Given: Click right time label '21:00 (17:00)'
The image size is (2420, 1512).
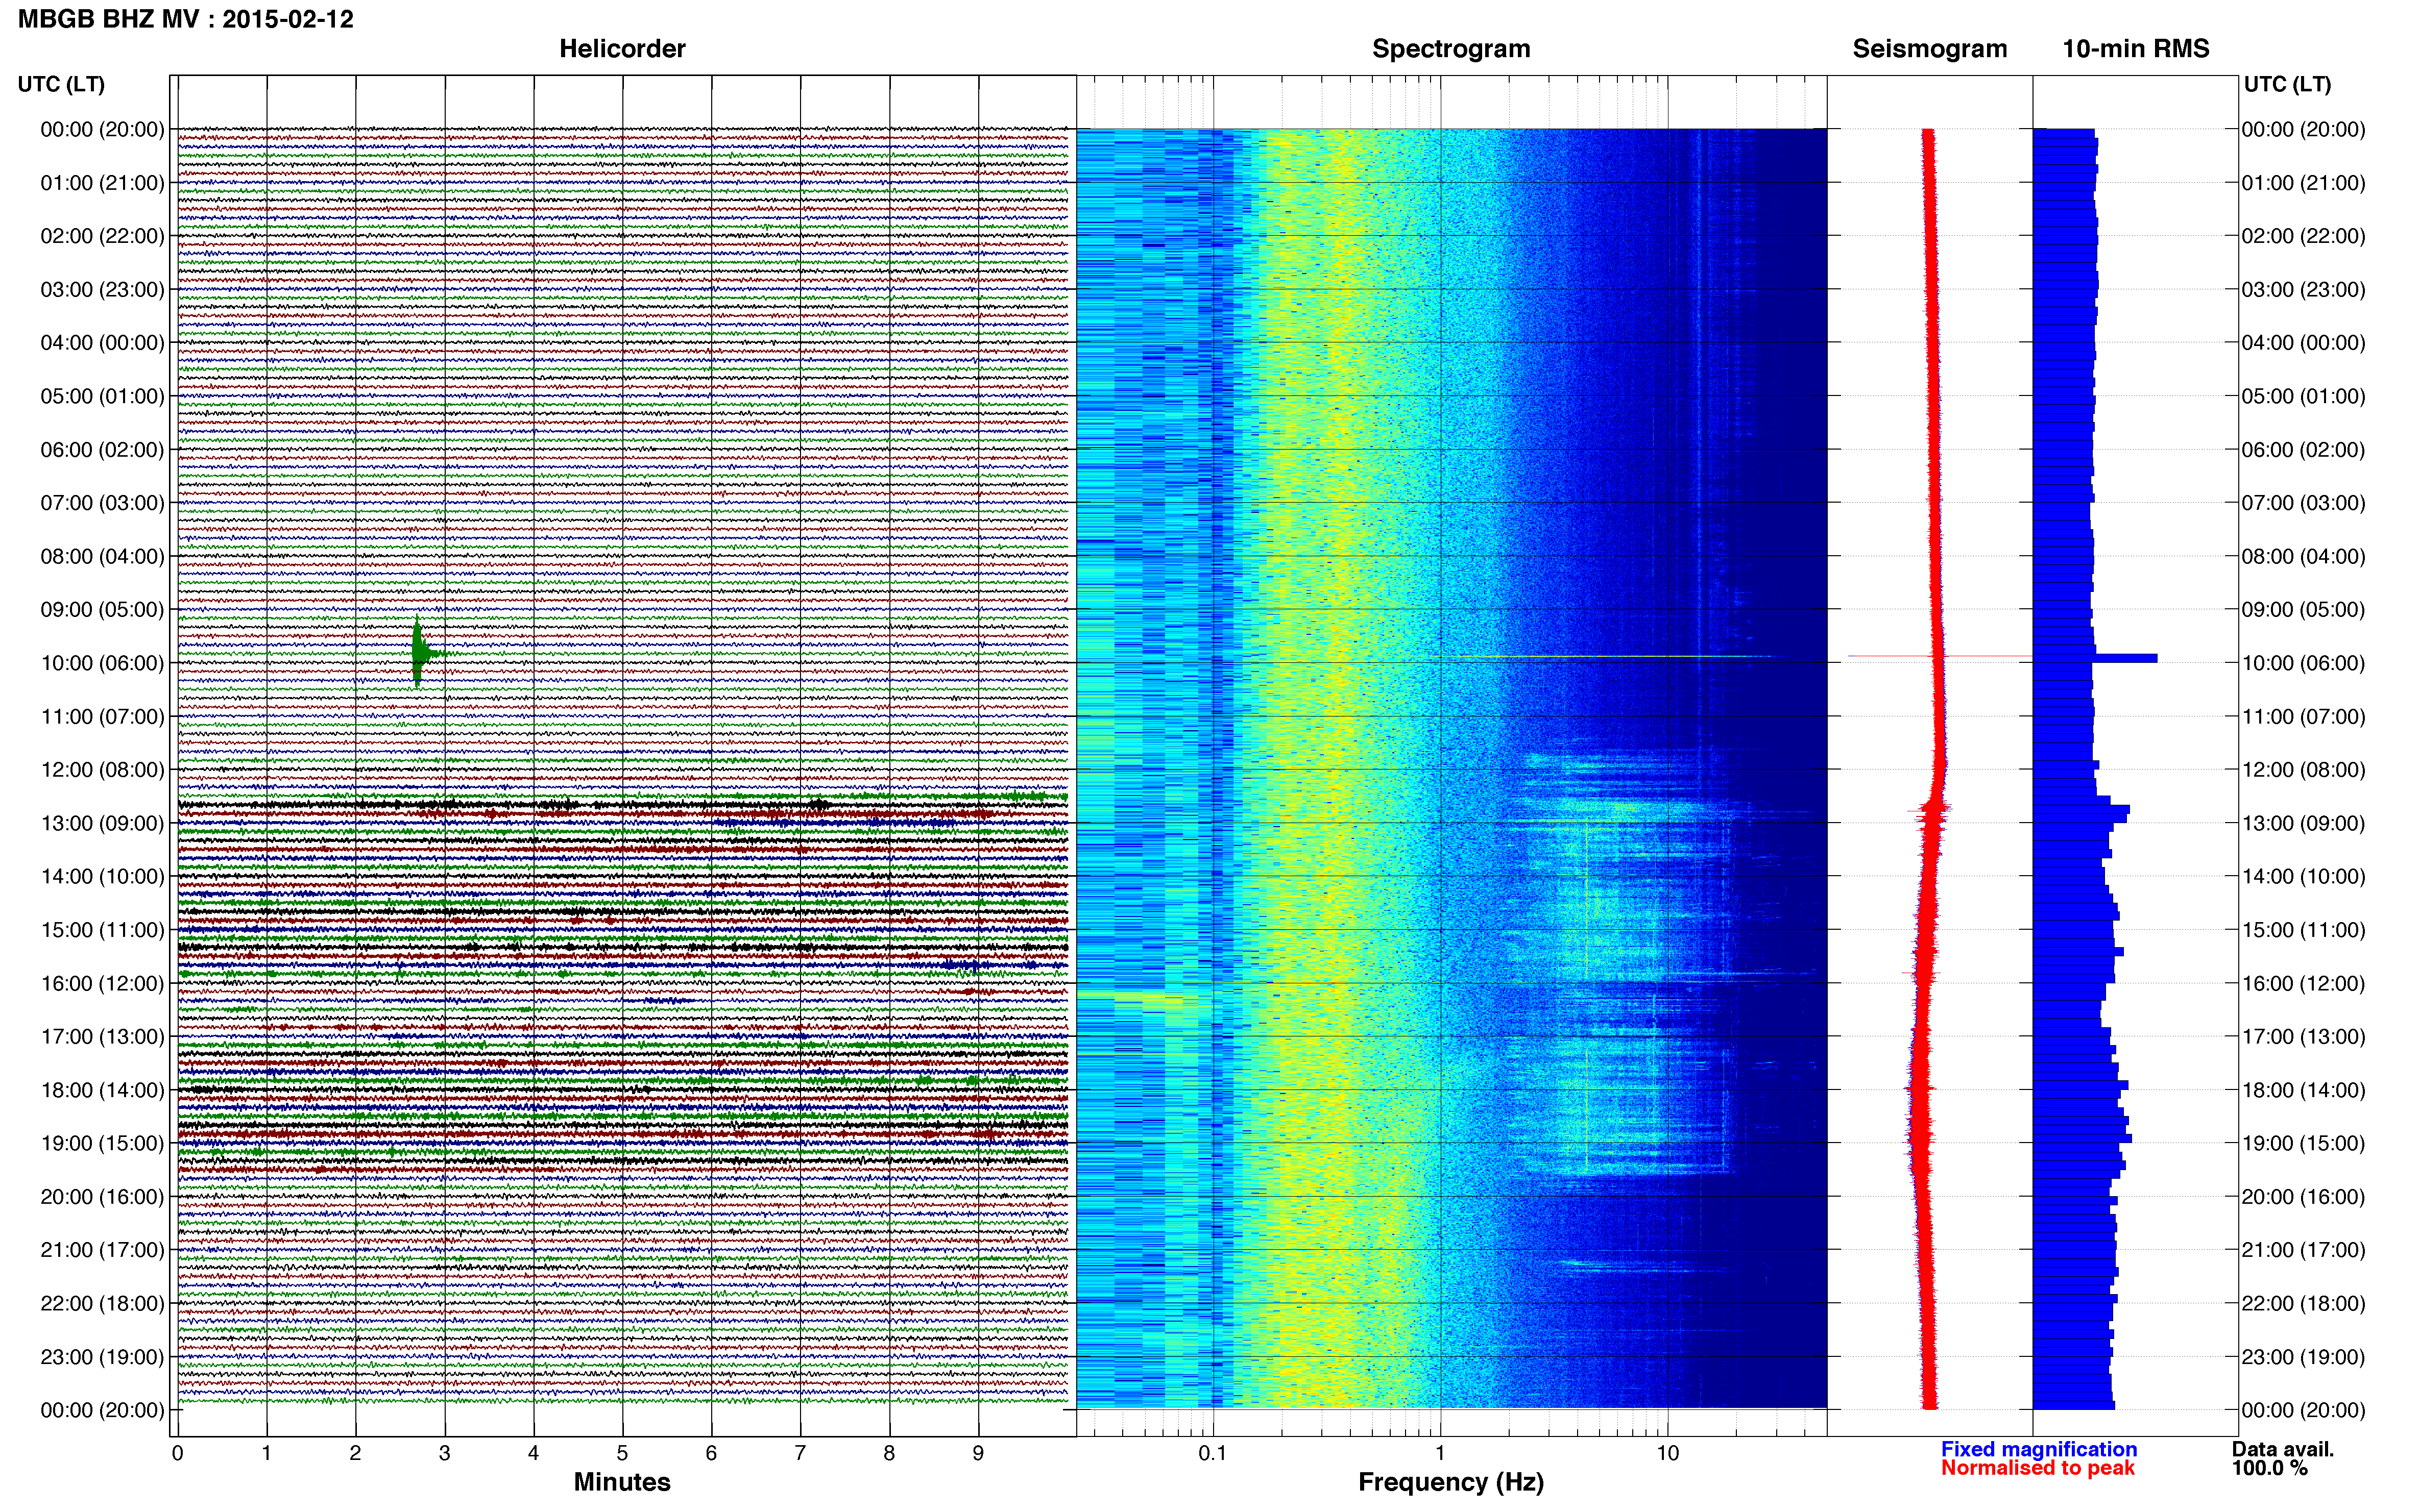Looking at the screenshot, I should click(x=2303, y=1250).
